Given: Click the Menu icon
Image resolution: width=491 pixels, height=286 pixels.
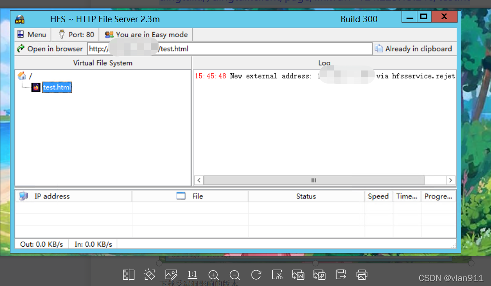Looking at the screenshot, I should [x=21, y=34].
